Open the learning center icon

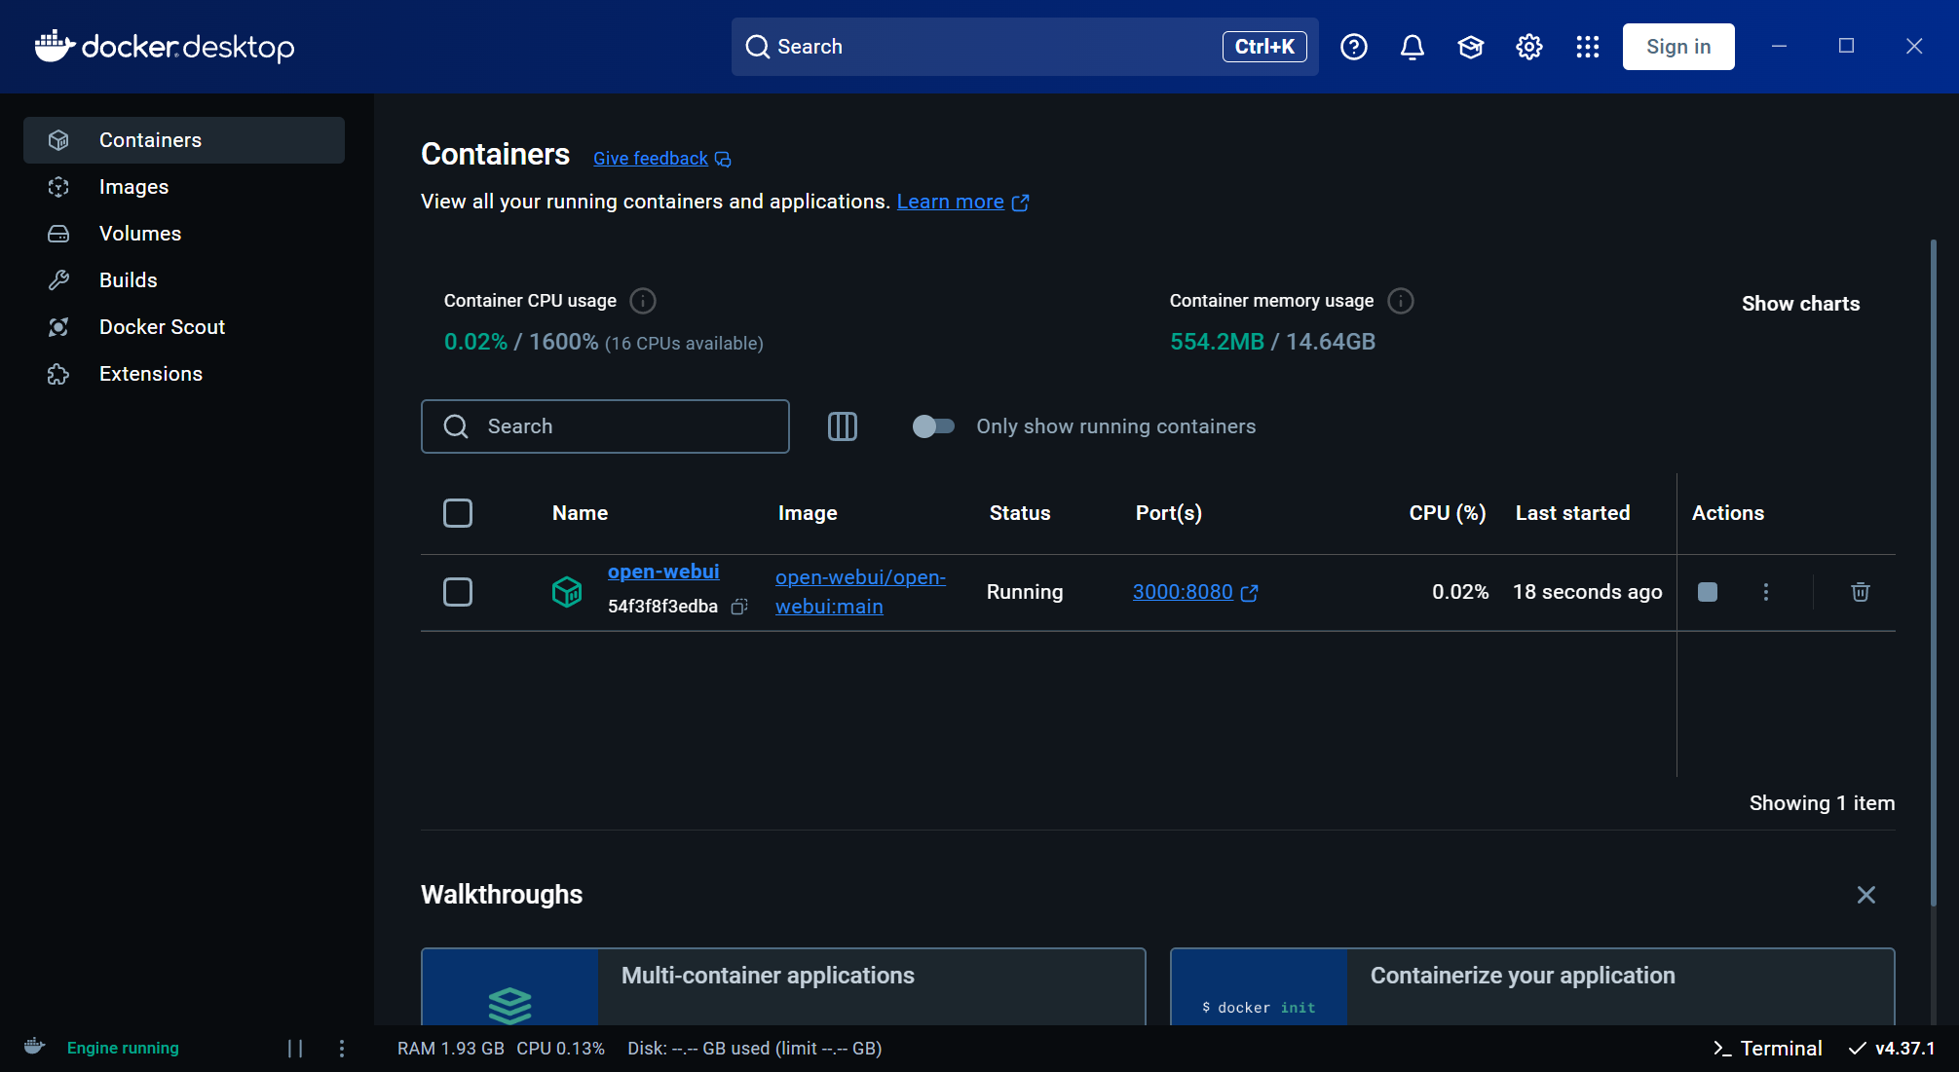(x=1470, y=46)
